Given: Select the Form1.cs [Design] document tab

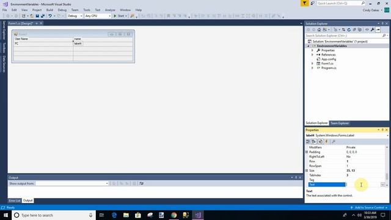Looking at the screenshot, I should (x=21, y=23).
